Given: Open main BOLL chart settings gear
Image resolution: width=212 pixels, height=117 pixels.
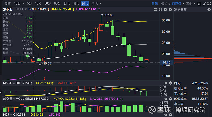Looking at the screenshot, I should (x=165, y=9).
